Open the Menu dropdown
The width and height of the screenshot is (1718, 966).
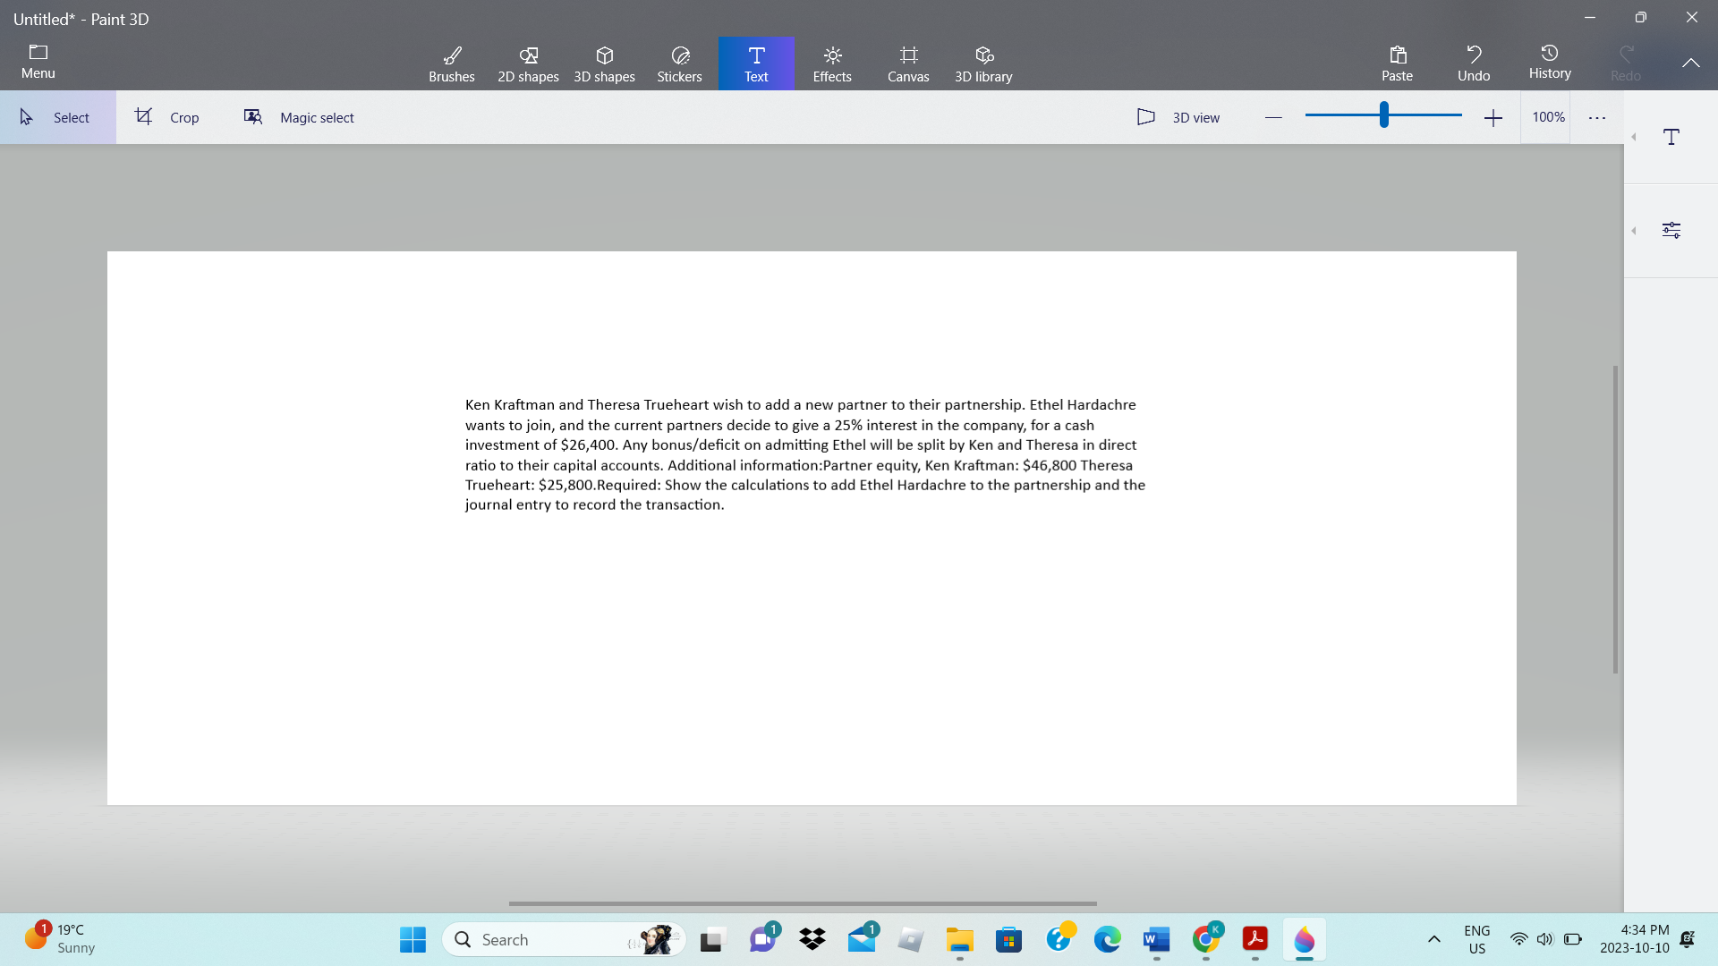38,60
